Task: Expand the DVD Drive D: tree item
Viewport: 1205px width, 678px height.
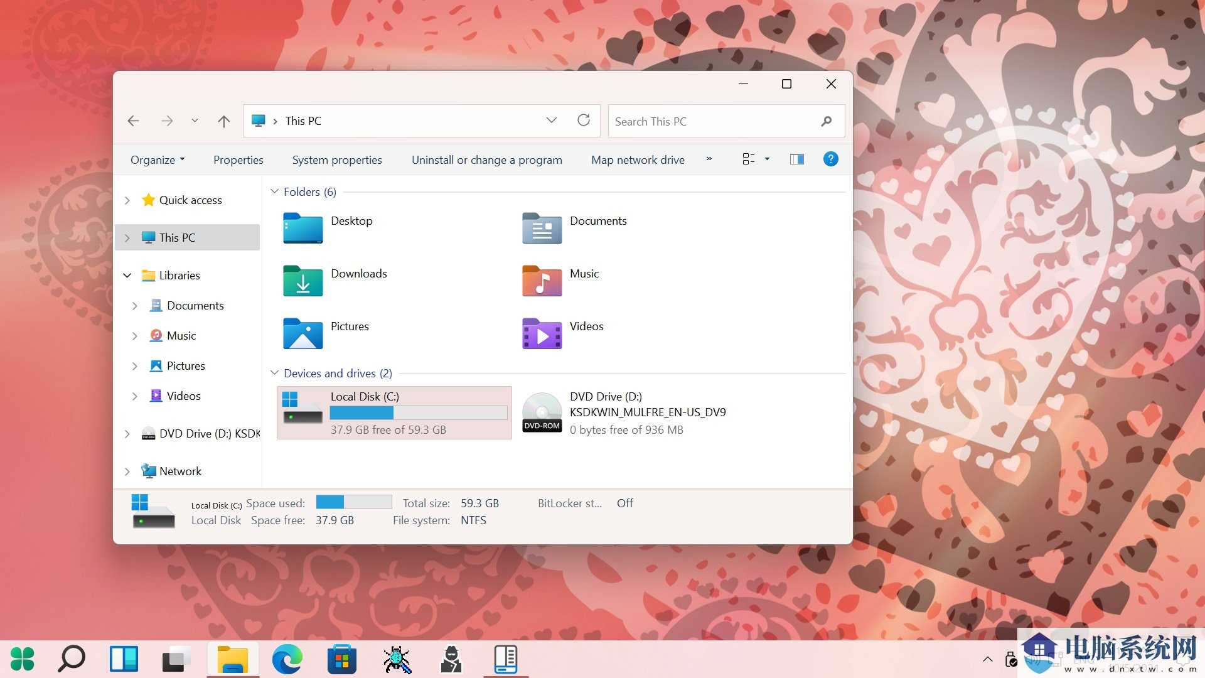Action: pos(127,433)
